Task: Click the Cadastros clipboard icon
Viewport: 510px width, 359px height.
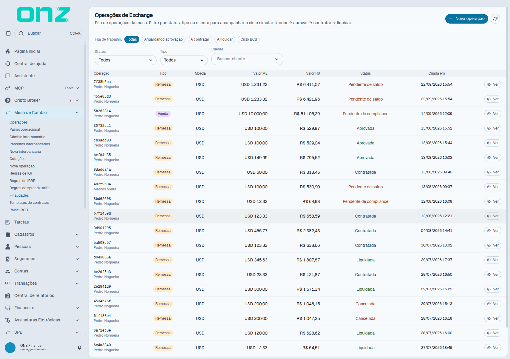Action: [x=8, y=234]
